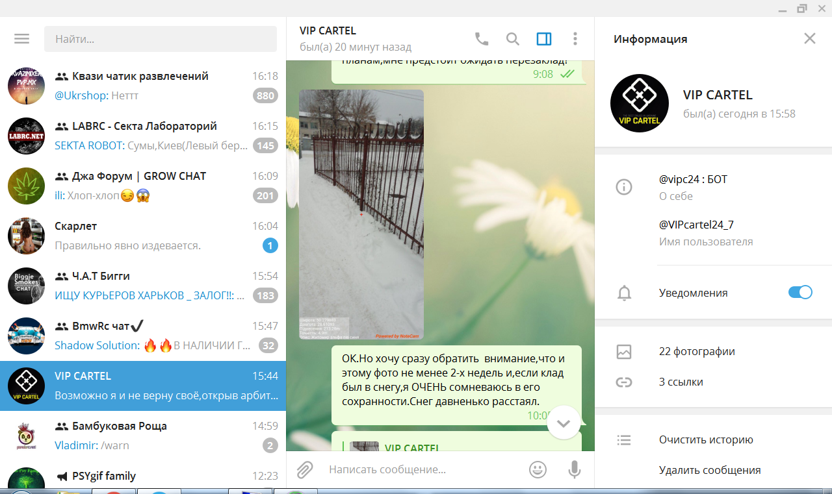The image size is (832, 494).
Task: Click the 'Информация' panel heading
Action: tap(650, 39)
